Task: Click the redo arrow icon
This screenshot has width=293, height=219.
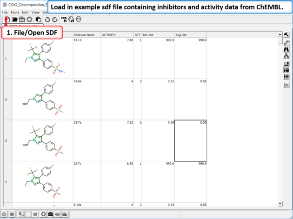Action: click(55, 19)
